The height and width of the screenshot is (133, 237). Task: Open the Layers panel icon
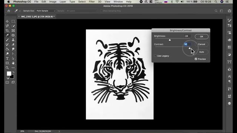[x=229, y=103]
